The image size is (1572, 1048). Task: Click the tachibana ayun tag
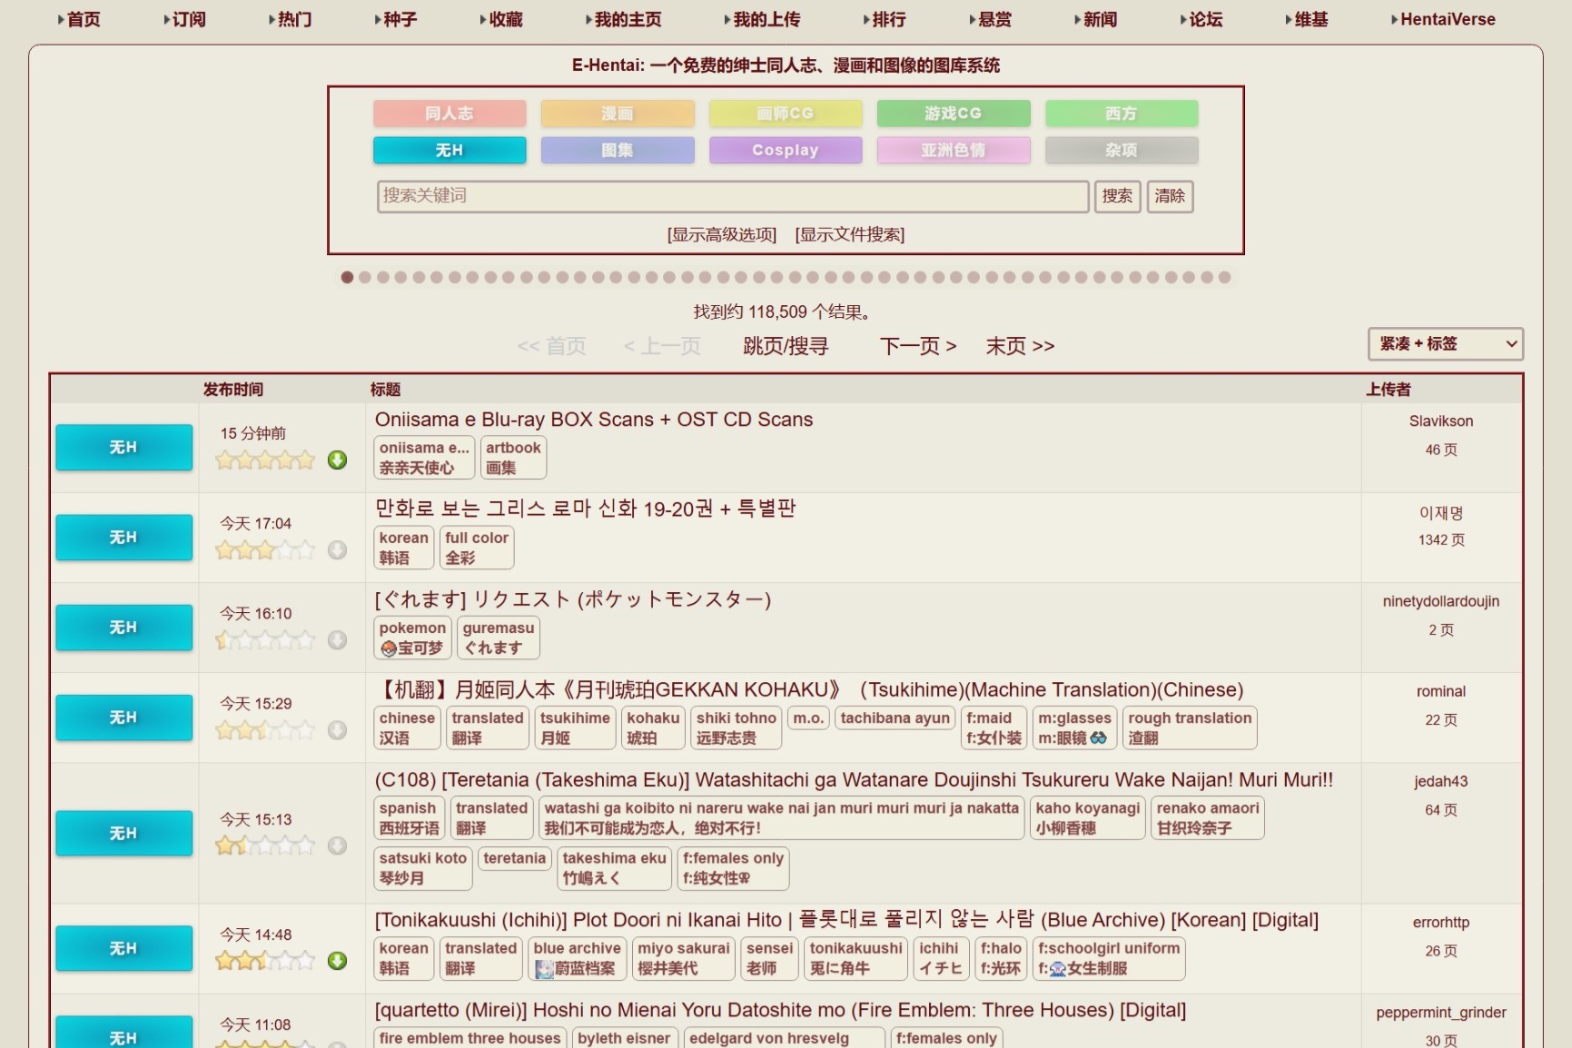pos(895,718)
